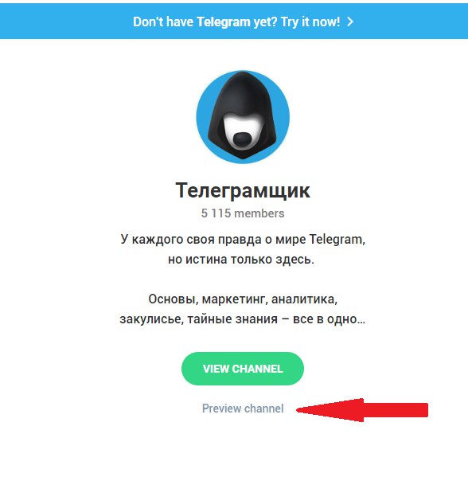This screenshot has width=468, height=477.
Task: Click the 5 115 members count
Action: point(243,213)
